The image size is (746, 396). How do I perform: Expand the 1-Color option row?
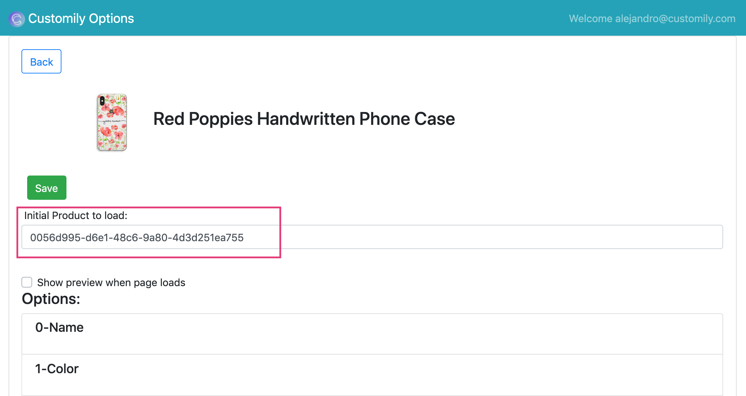click(372, 375)
